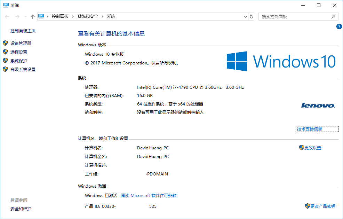This screenshot has width=343, height=219.
Task: Open 安全和维护 link
Action: [x=21, y=209]
